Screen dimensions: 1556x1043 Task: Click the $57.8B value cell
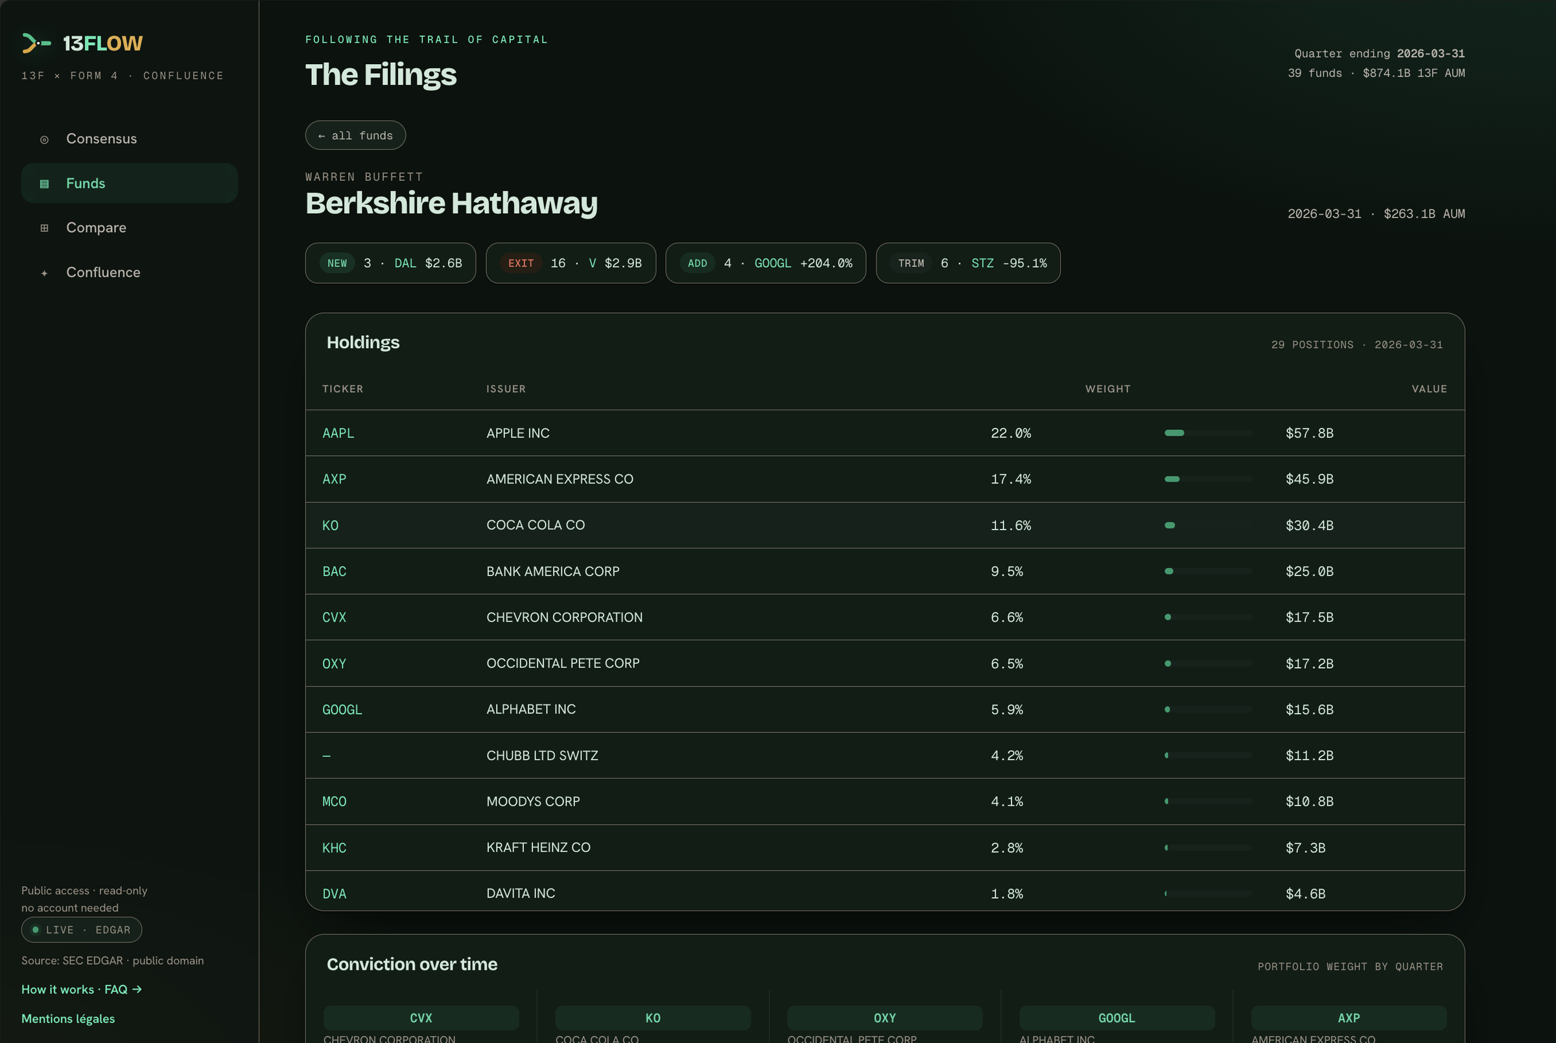coord(1309,433)
